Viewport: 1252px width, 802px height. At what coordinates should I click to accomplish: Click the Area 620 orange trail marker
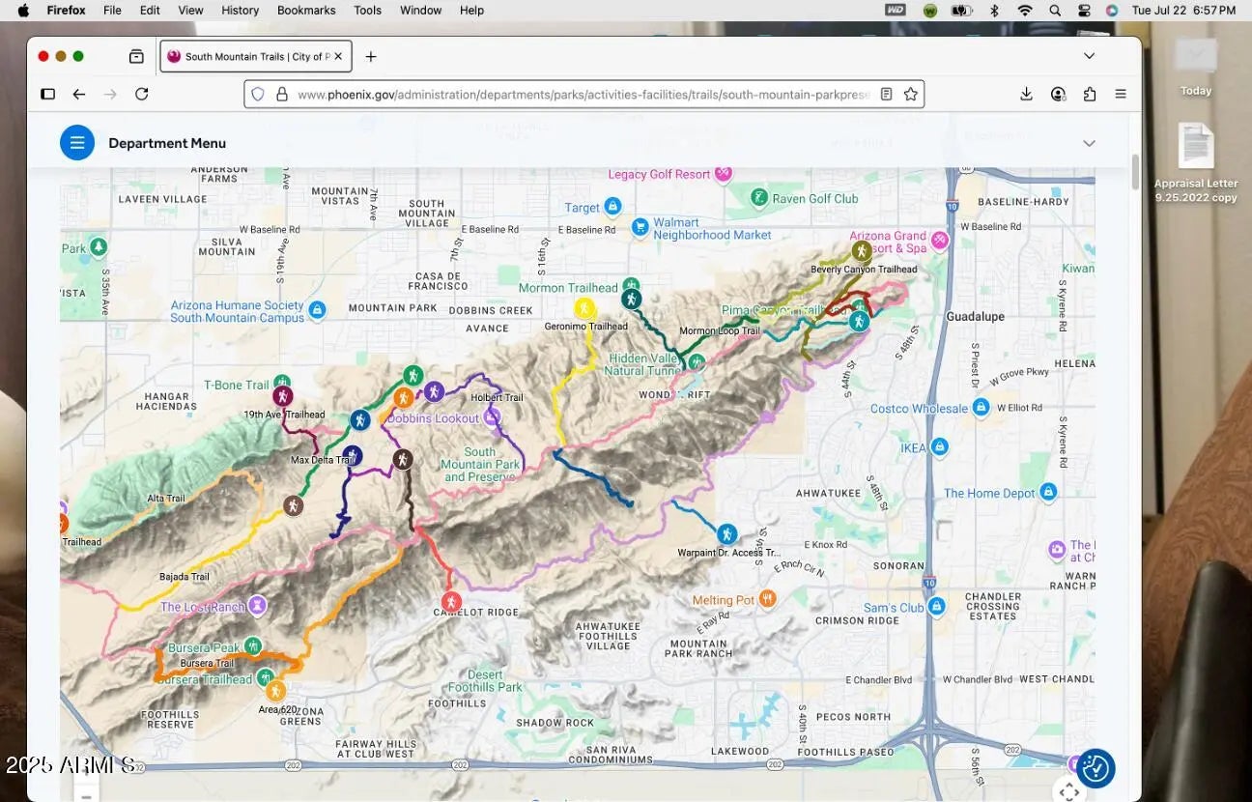click(x=275, y=691)
